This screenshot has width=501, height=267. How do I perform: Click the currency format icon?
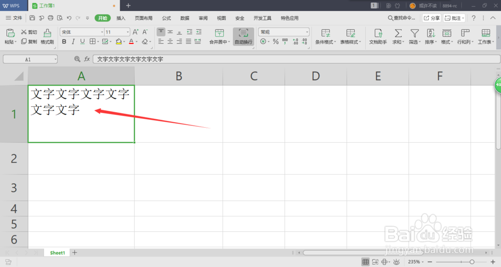[263, 42]
